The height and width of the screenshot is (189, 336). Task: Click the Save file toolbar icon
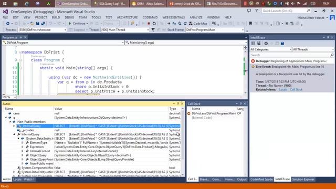(x=38, y=24)
